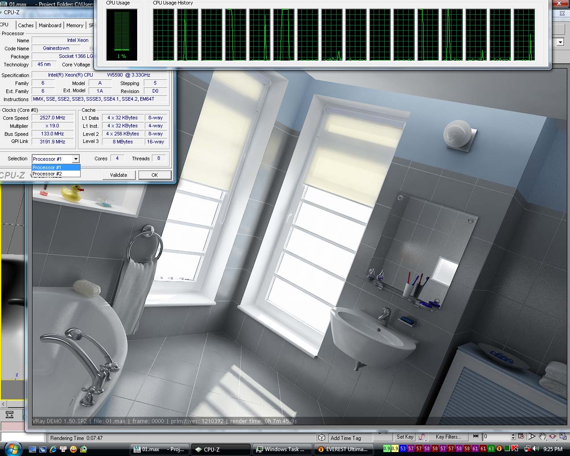Click OK in CPU-Z
The image size is (570, 456).
click(155, 175)
